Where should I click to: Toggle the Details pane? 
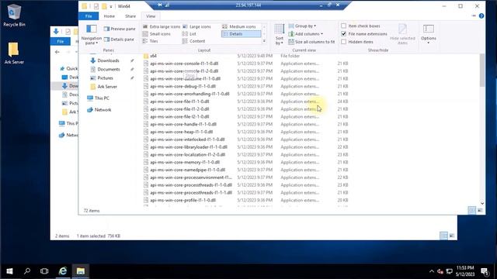pos(119,40)
